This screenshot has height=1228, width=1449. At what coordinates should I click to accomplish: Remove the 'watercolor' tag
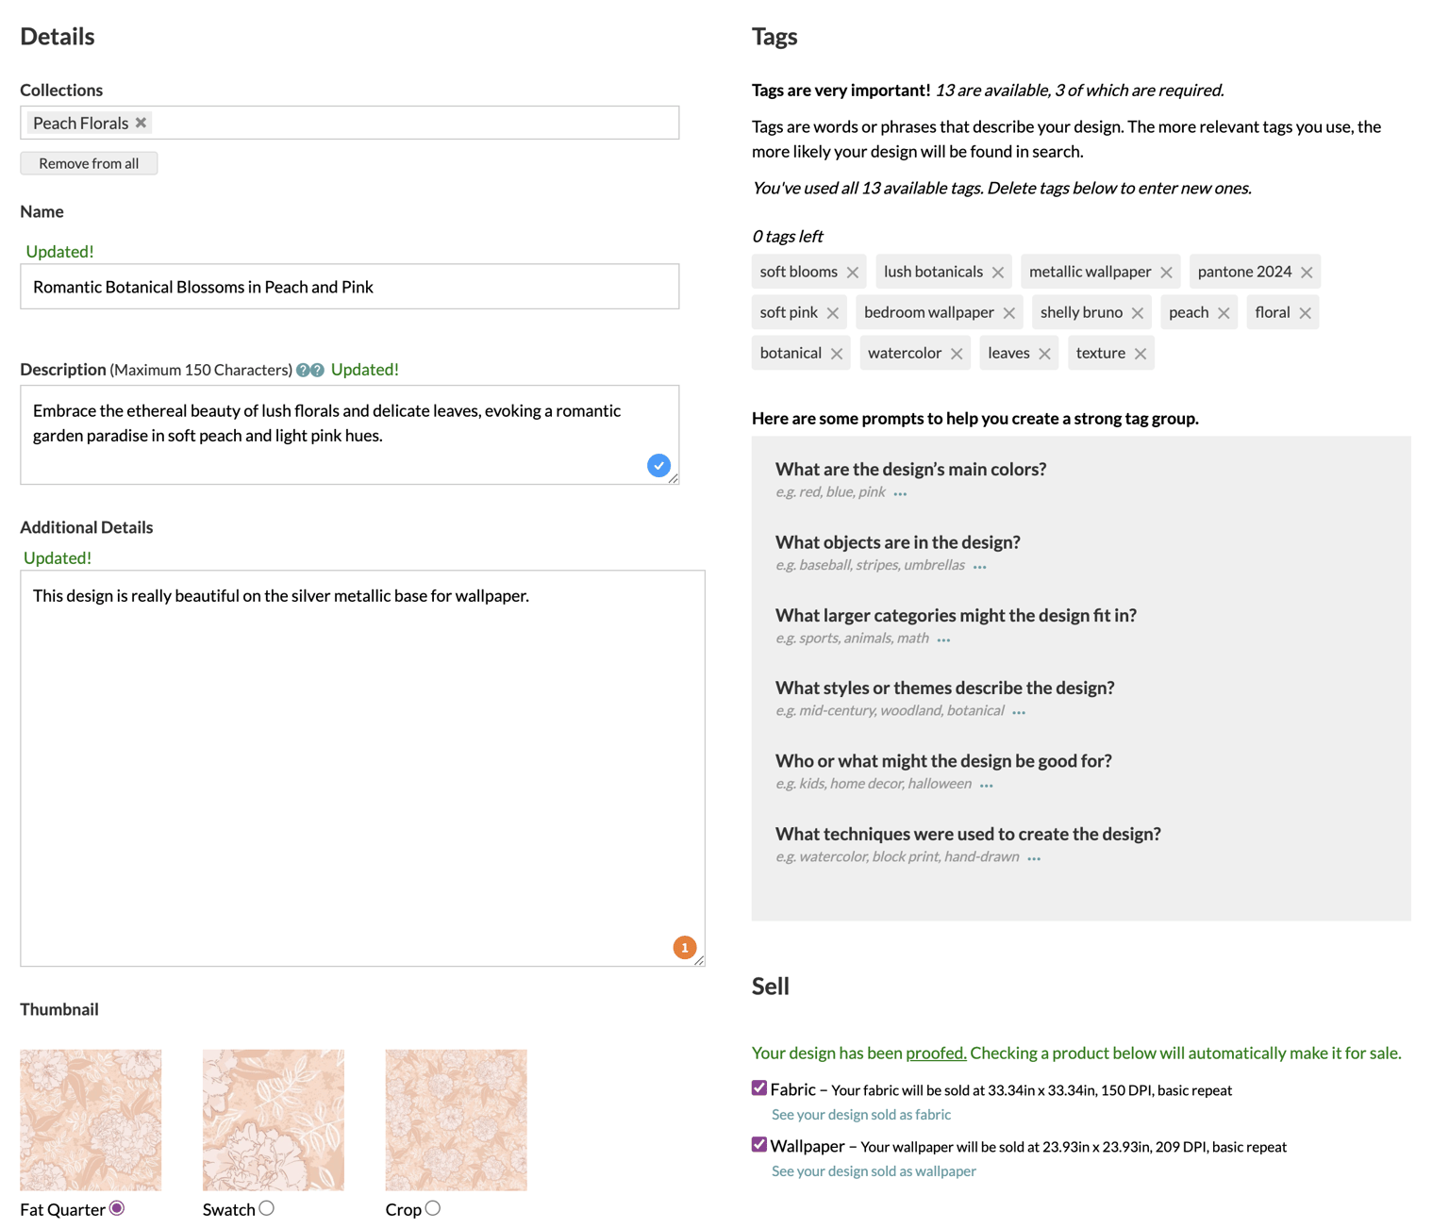click(x=957, y=354)
